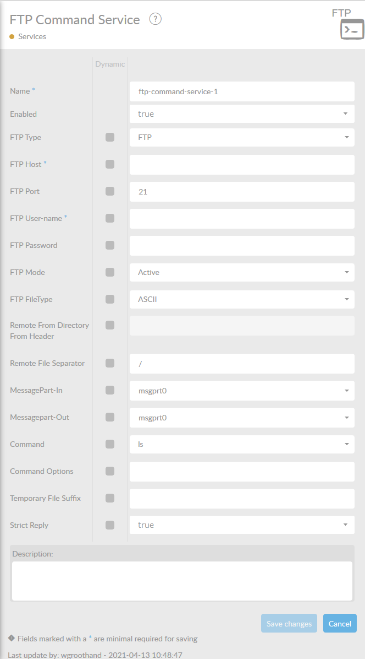Click into the FTP Port field
Viewport: 365px width, 659px height.
click(242, 192)
